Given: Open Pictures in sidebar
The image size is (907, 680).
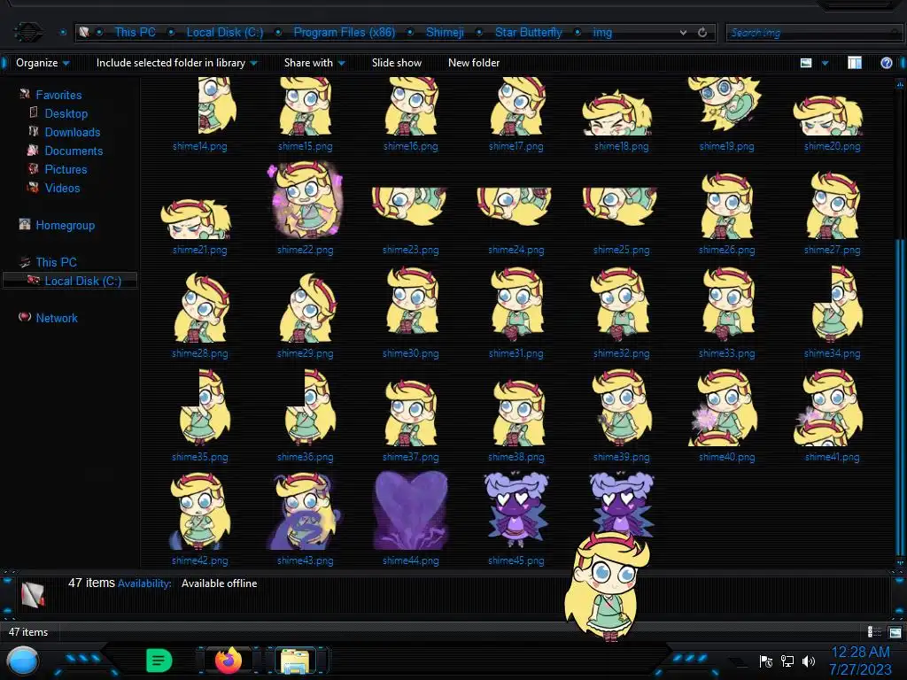Looking at the screenshot, I should [66, 169].
